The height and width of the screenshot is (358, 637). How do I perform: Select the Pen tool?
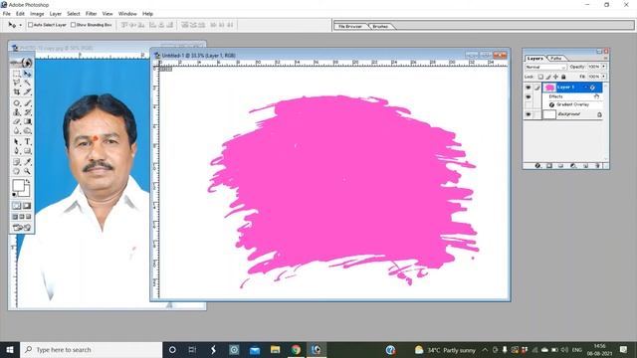(x=17, y=151)
